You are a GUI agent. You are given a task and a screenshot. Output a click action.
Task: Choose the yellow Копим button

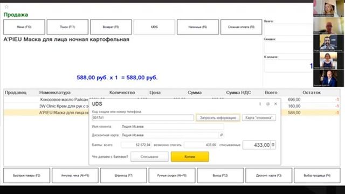(190, 157)
